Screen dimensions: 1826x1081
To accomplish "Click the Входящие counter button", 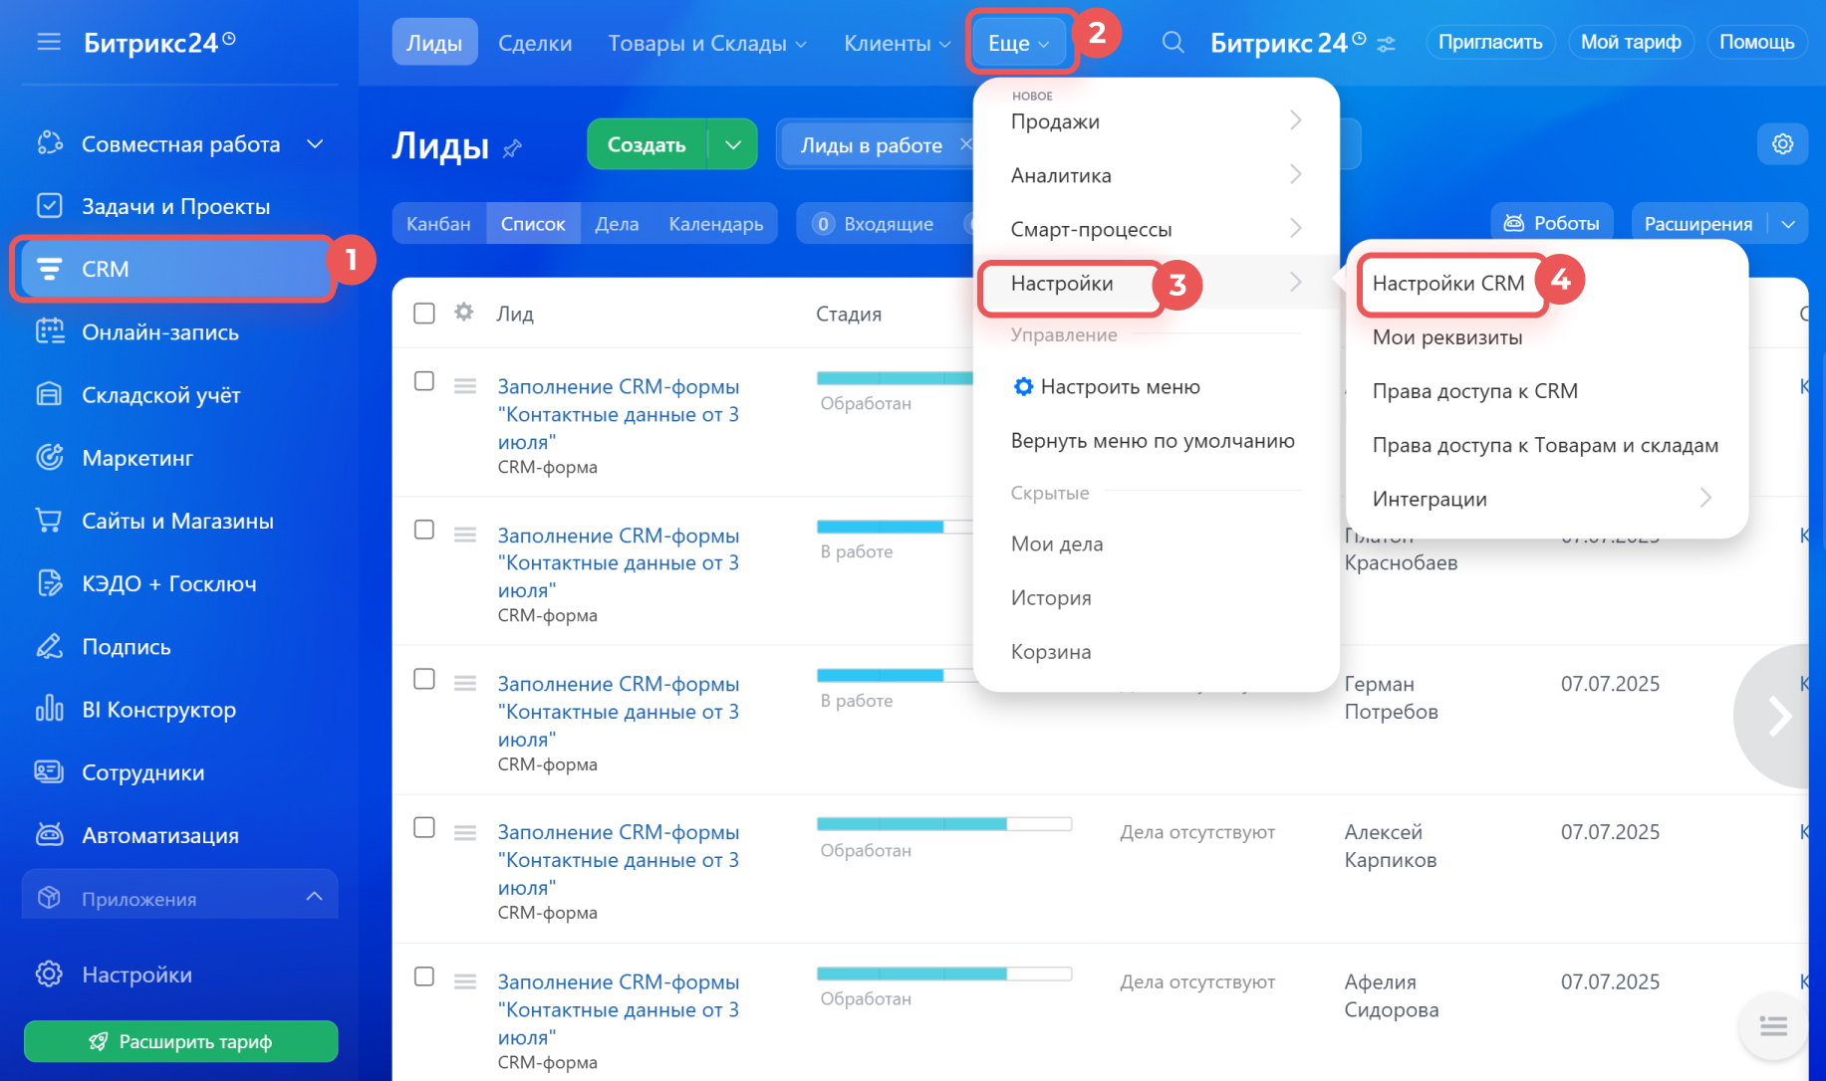I will [x=874, y=224].
